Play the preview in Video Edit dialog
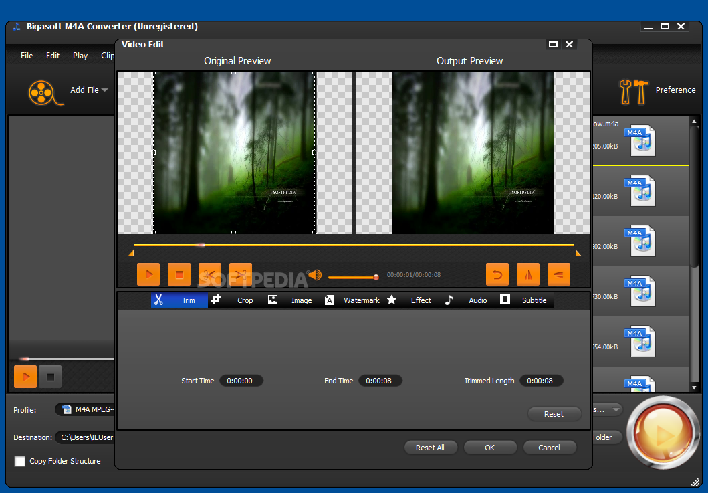Viewport: 708px width, 493px height. click(x=148, y=274)
